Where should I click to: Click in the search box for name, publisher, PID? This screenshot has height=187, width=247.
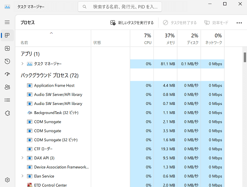(x=120, y=7)
